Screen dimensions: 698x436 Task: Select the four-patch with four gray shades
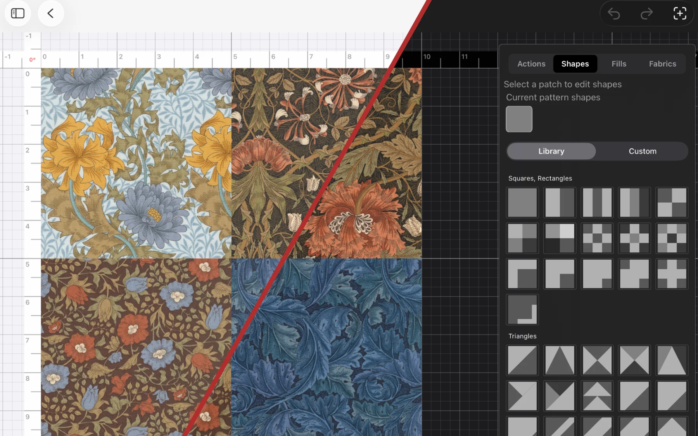(x=522, y=238)
